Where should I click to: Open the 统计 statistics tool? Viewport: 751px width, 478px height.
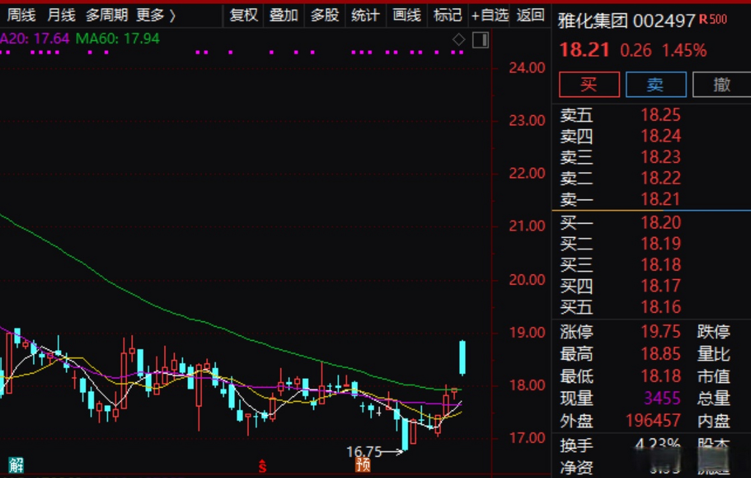pos(365,15)
